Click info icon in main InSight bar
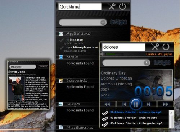This screenshot has height=132, width=180. coord(103,22)
